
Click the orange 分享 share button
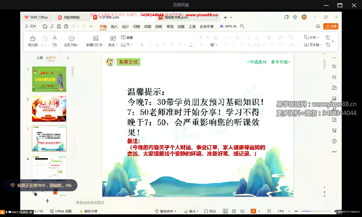tap(331, 26)
